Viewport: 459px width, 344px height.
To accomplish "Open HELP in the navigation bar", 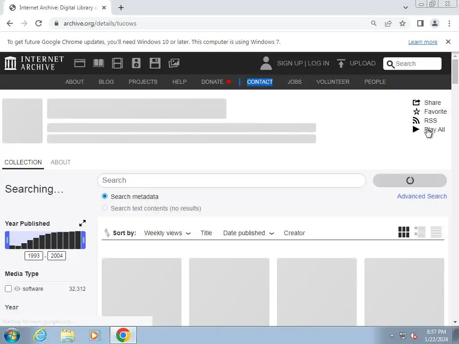I will point(179,82).
